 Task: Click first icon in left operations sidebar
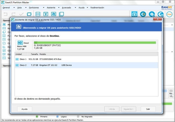(4, 25)
